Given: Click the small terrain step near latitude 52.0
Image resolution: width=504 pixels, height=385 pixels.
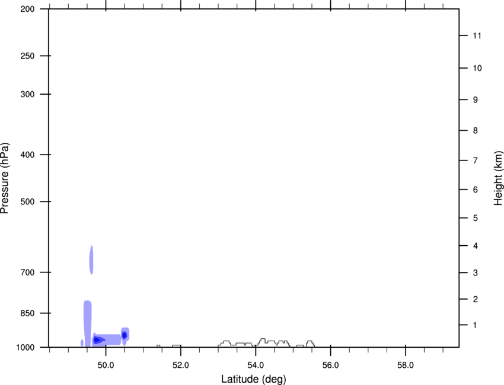Looking at the screenshot, I should click(x=177, y=346).
